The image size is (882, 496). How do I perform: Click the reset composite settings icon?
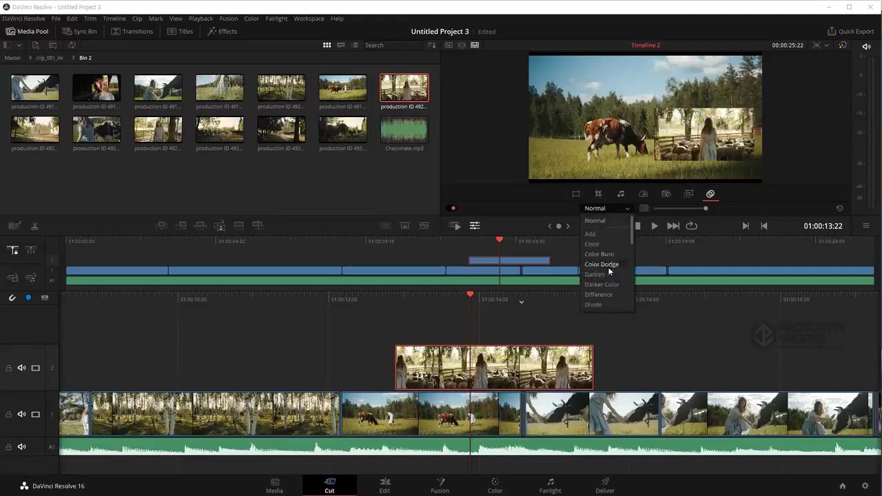click(839, 208)
